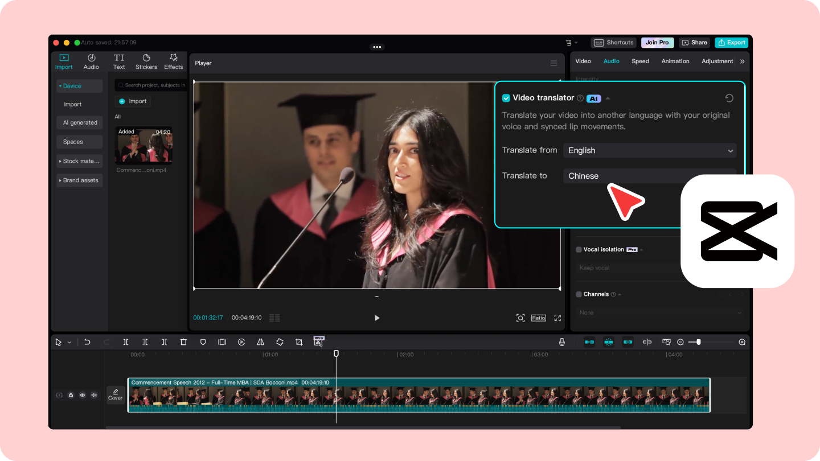Delete the selected clip with trash icon
The height and width of the screenshot is (461, 820).
tap(183, 342)
